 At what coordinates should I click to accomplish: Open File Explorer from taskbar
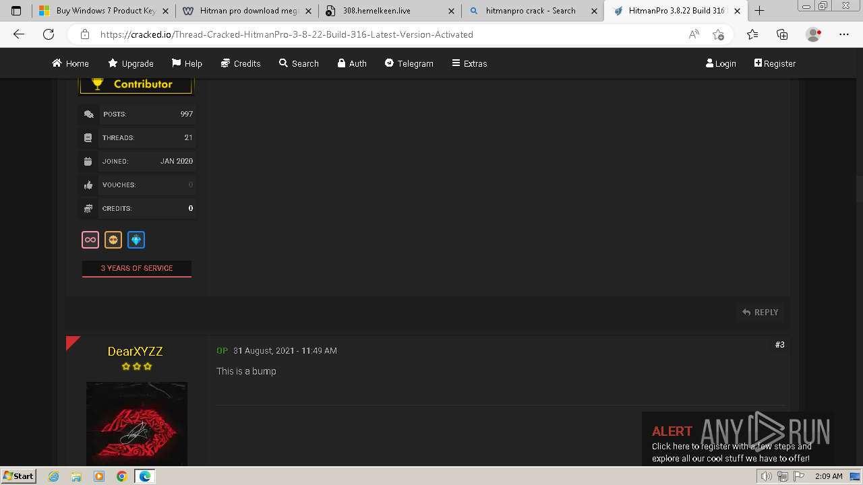[x=76, y=476]
